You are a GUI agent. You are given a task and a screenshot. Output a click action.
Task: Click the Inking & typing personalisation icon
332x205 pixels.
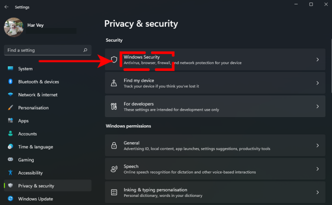[114, 192]
